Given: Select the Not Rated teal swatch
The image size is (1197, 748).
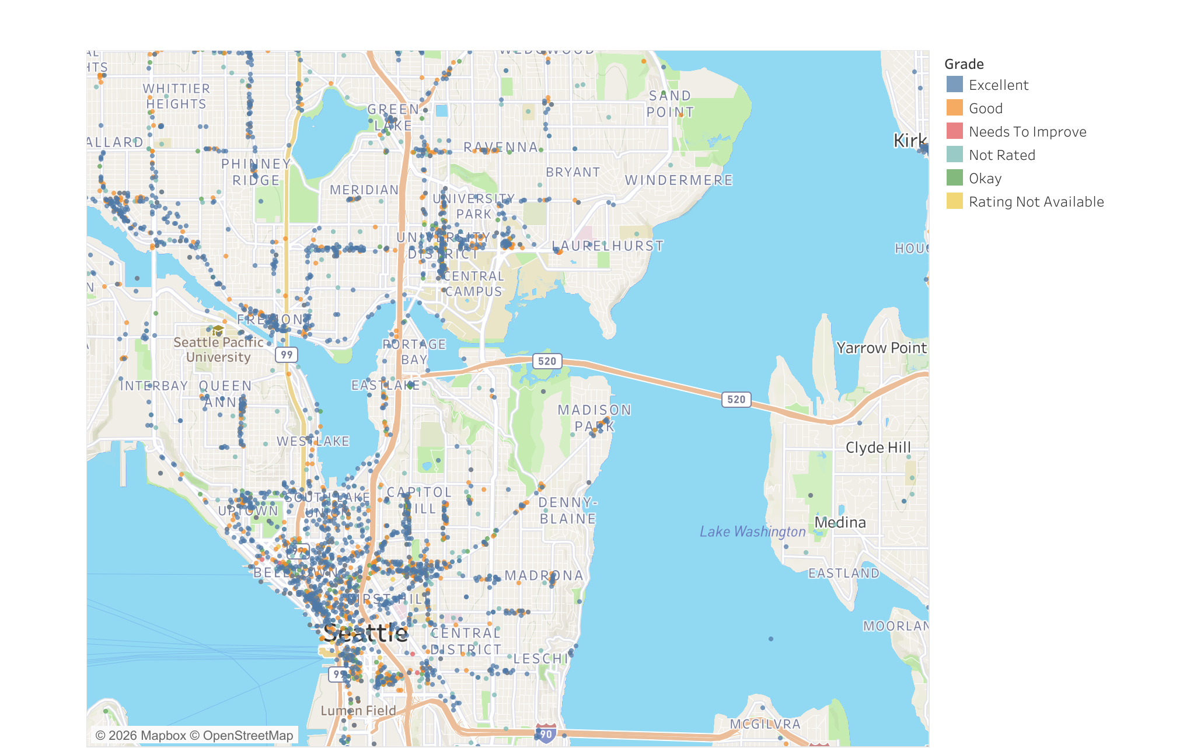Looking at the screenshot, I should click(954, 155).
